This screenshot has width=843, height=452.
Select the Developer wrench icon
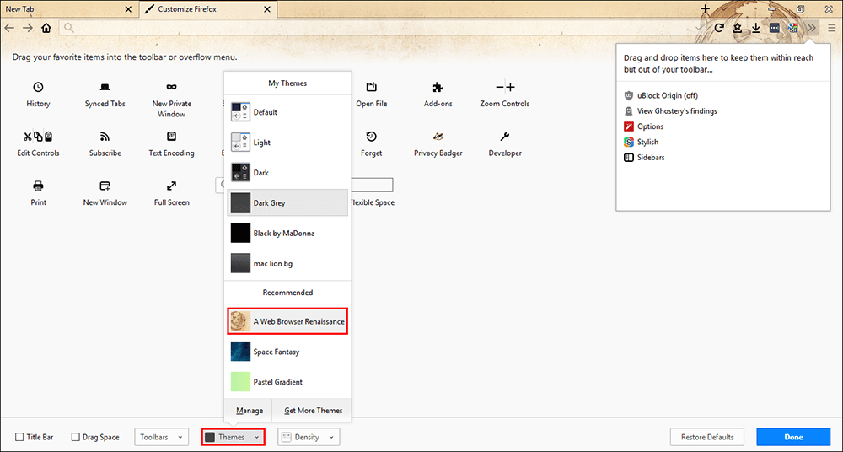(505, 136)
